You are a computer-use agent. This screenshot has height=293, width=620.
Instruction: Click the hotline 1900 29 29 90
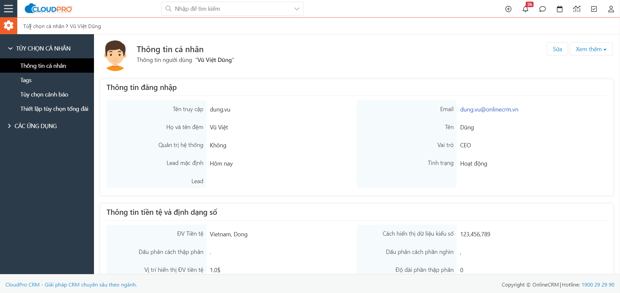(x=598, y=285)
